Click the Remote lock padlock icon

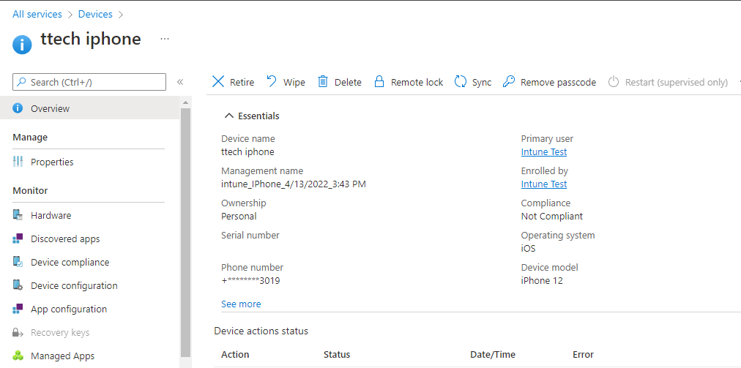pos(379,82)
